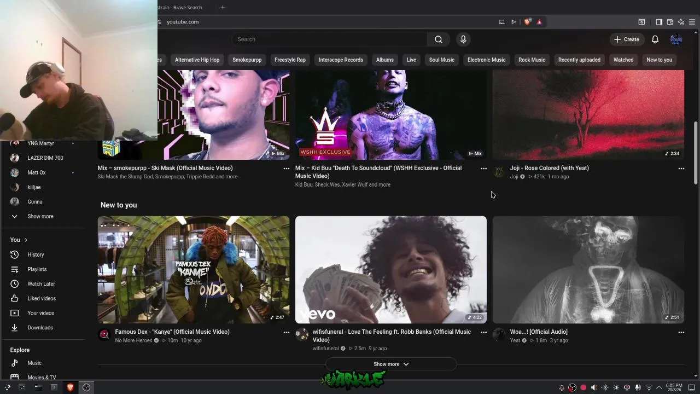Select the Watched chip
The image size is (700, 394).
(x=623, y=60)
